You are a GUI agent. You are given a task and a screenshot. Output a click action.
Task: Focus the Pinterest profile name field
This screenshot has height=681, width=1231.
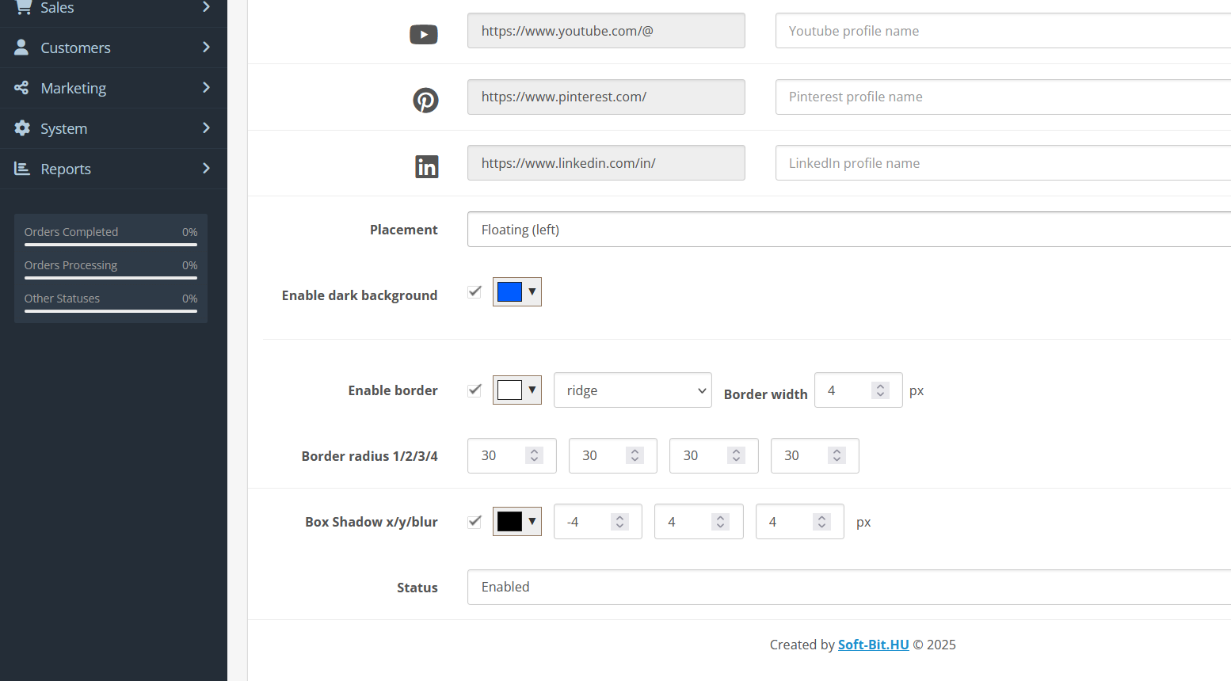1003,97
